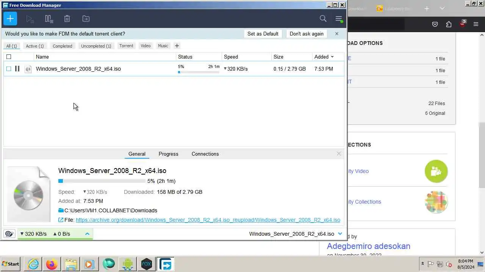Open downloads folder via folder icon
Viewport: 485px width, 272px height.
coord(61,210)
